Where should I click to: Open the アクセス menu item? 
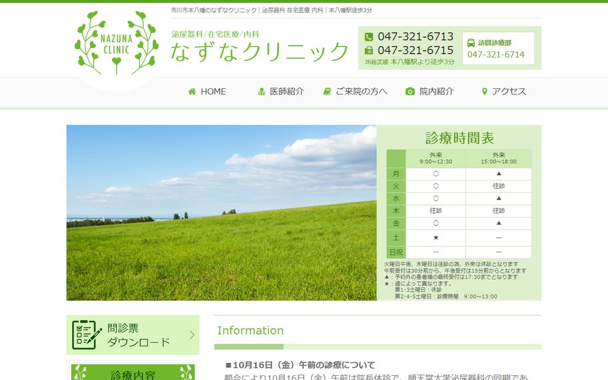point(504,92)
